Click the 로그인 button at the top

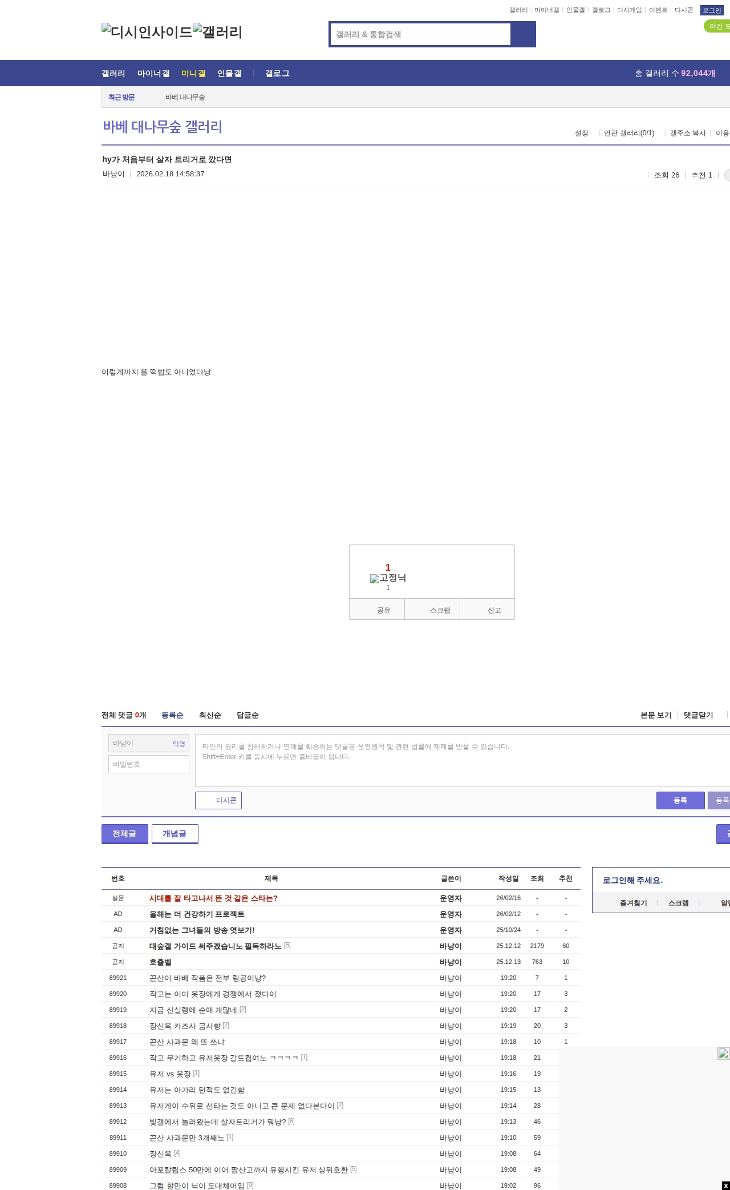pyautogui.click(x=712, y=10)
